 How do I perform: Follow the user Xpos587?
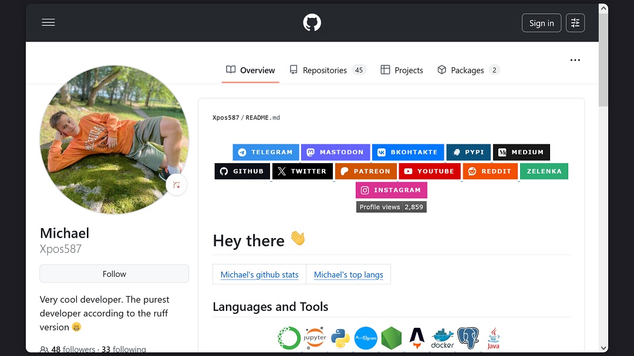114,274
